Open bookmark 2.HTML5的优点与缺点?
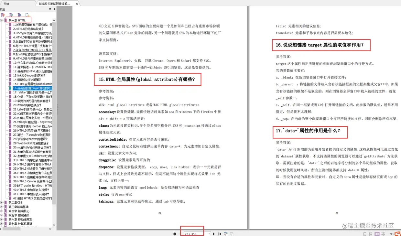This screenshot has width=401, height=236. (28, 29)
